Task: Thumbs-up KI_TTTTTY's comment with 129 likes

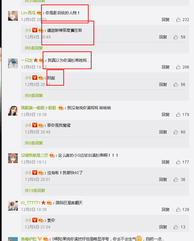Action: pyautogui.click(x=178, y=209)
